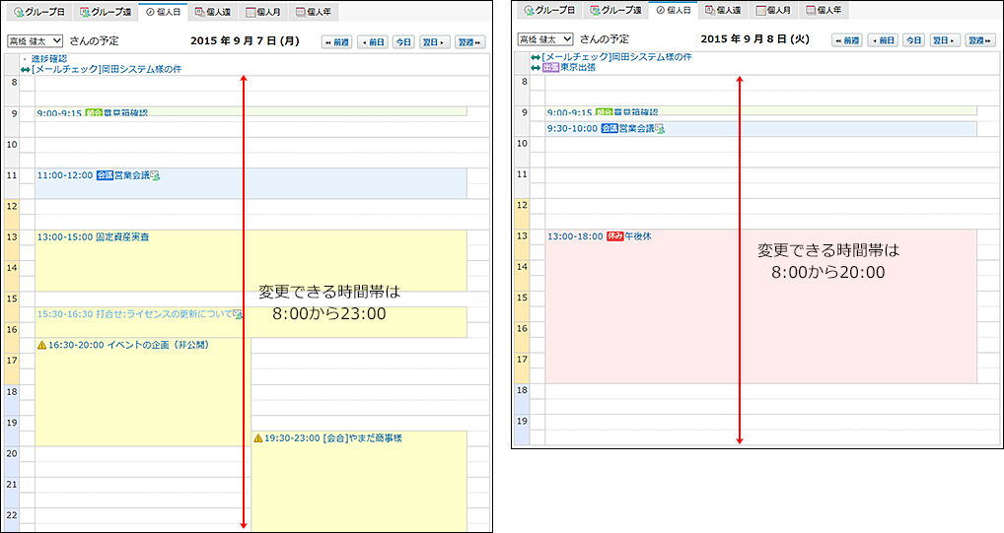The image size is (1004, 533).
Task: Open [メールチェック]岡田システム様の件 link on Sept 7
Action: 107,69
